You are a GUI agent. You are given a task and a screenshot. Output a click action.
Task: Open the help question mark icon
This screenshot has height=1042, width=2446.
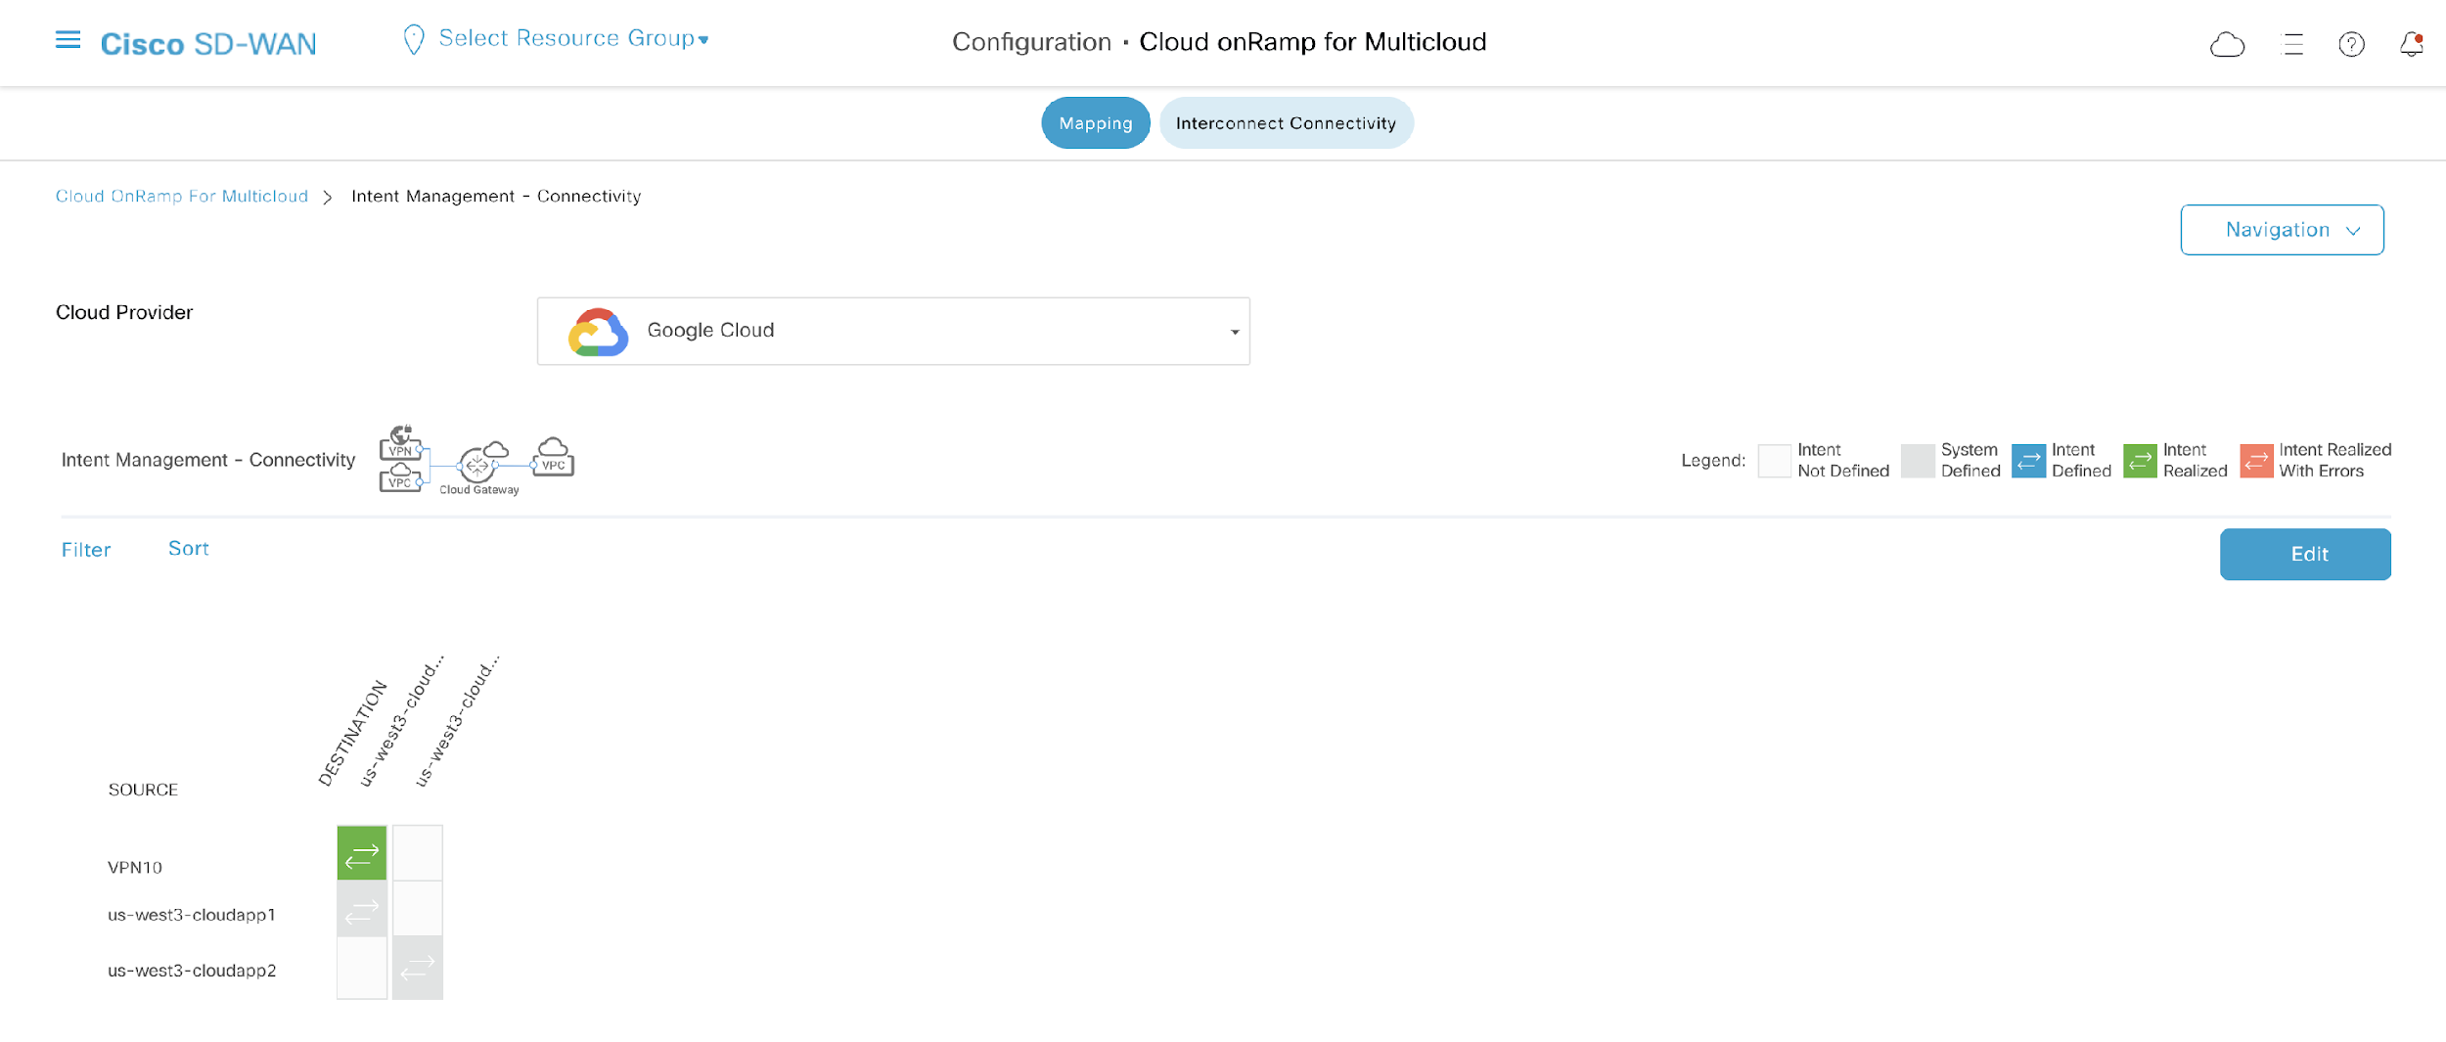click(2351, 44)
